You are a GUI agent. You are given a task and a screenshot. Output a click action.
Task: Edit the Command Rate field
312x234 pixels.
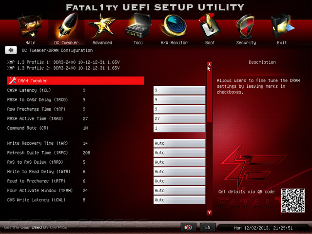tap(179, 128)
